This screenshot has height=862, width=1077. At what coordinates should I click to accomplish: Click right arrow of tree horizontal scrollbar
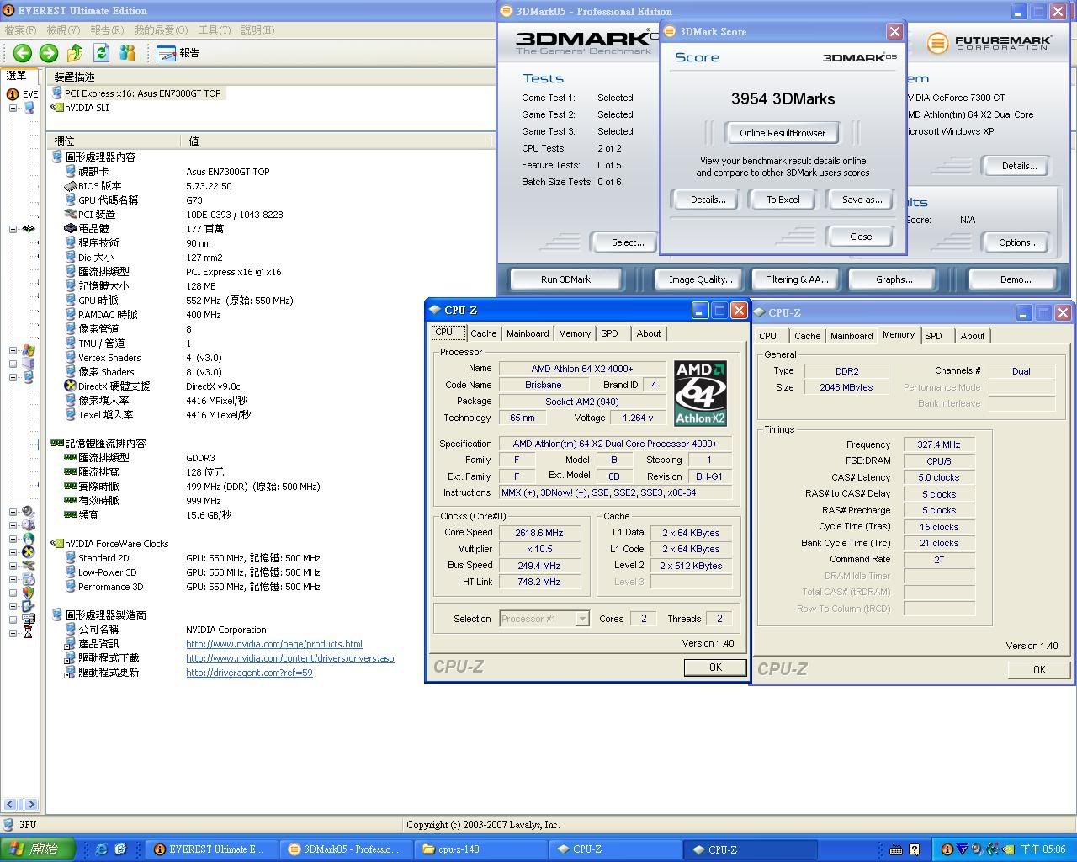tap(31, 805)
